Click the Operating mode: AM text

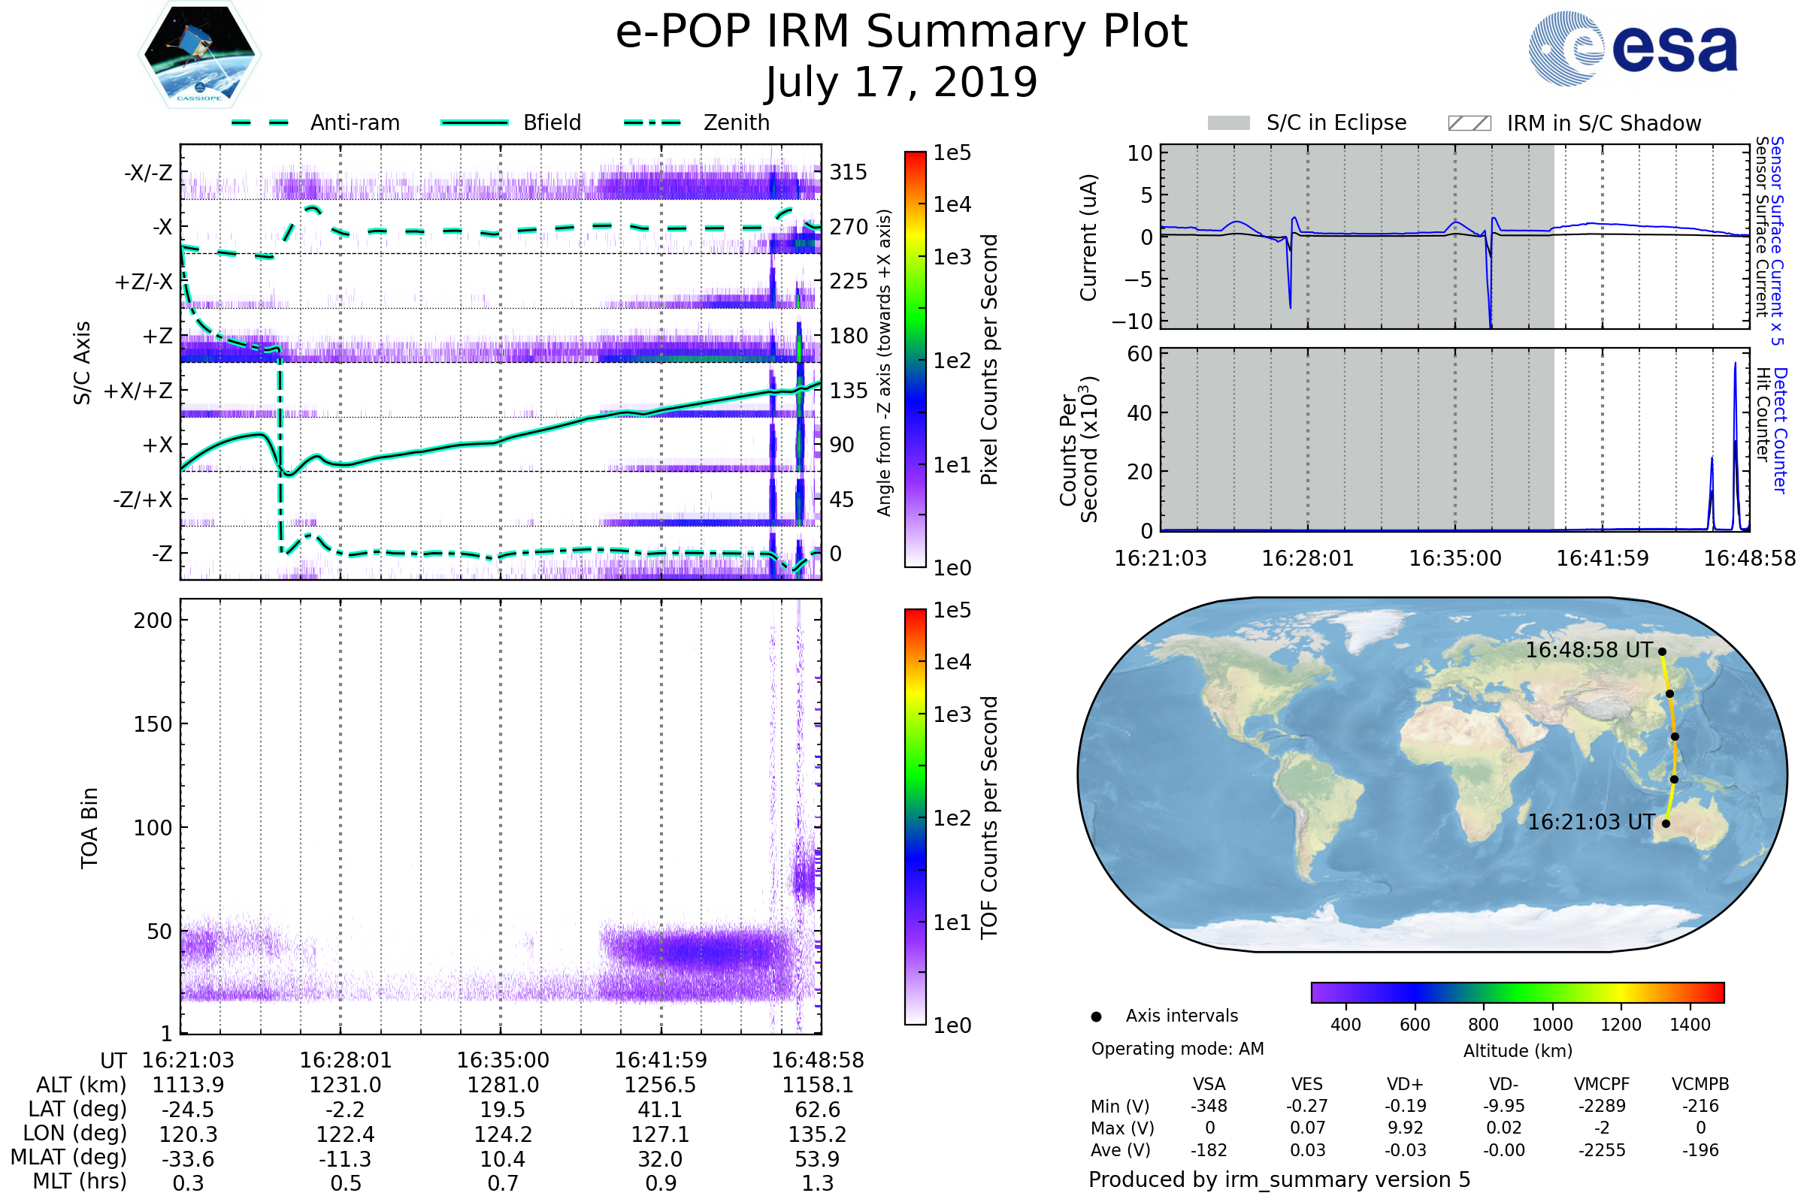(x=1177, y=1049)
